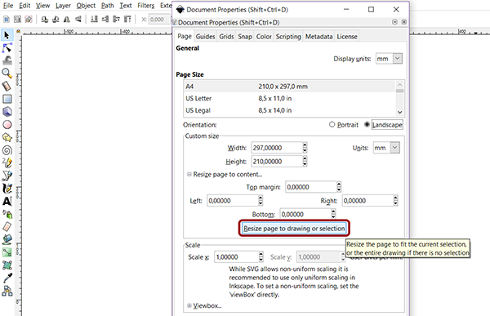Click the Deselect toolbar icon
The image size is (490, 316).
click(x=29, y=20)
